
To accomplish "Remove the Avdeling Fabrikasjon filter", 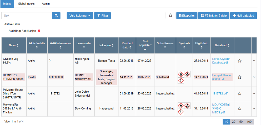I will [x=39, y=31].
